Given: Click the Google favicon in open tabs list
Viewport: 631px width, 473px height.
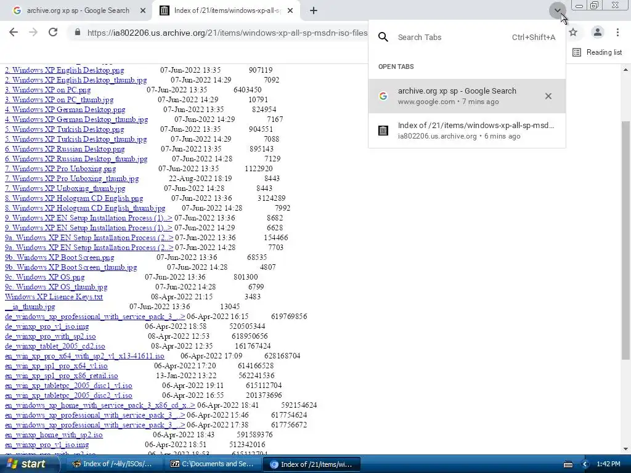Looking at the screenshot, I should [383, 96].
